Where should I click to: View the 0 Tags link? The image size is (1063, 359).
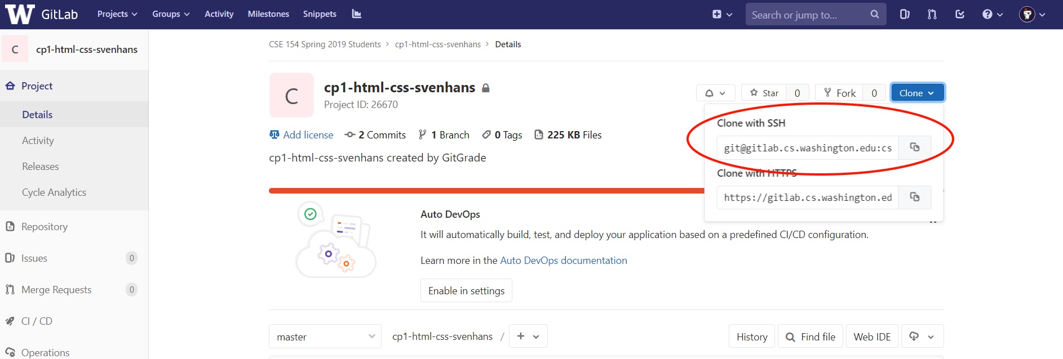(x=502, y=135)
